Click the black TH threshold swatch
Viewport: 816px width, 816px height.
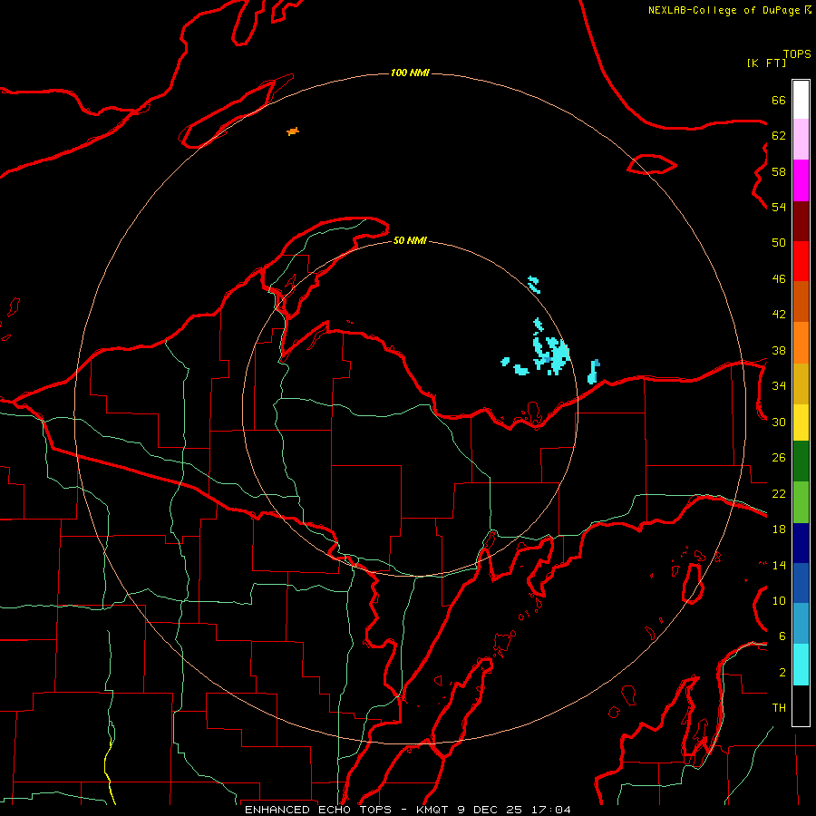801,705
